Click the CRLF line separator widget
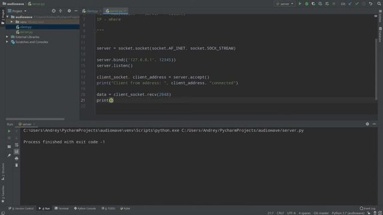This screenshot has height=215, width=383. click(x=280, y=213)
